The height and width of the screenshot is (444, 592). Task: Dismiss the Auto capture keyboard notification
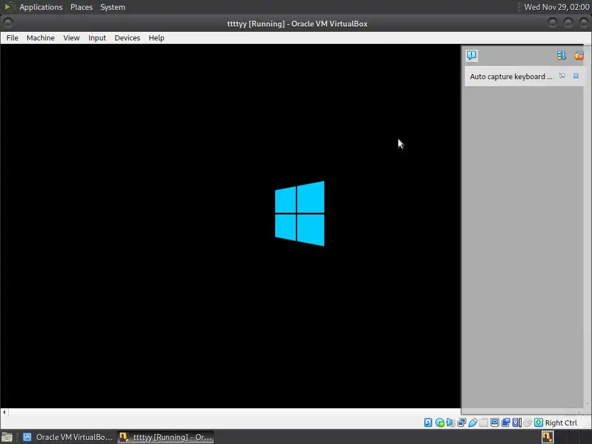(x=576, y=76)
